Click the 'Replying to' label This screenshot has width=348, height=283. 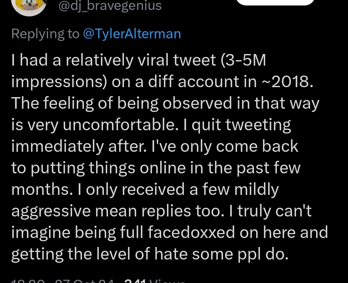tap(45, 34)
